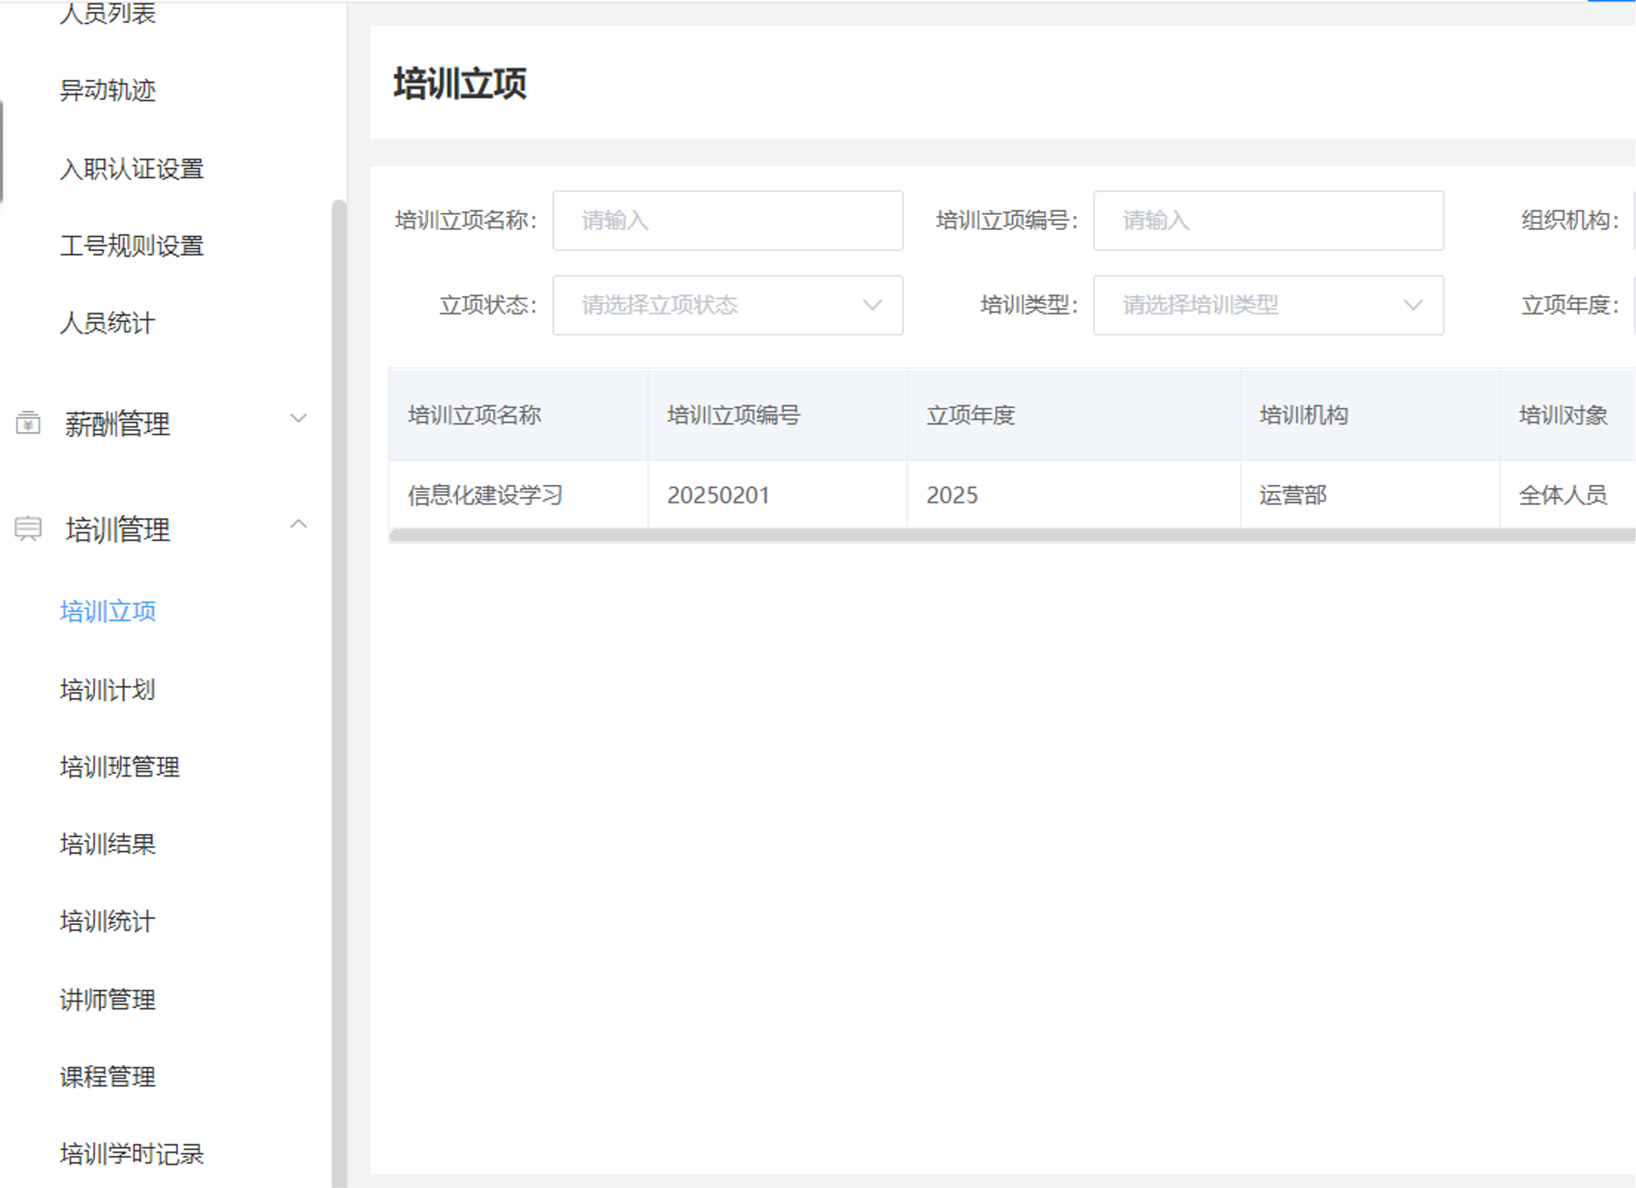Click the 培训立项名称 column header
Viewport: 1636px width, 1188px height.
tap(518, 415)
